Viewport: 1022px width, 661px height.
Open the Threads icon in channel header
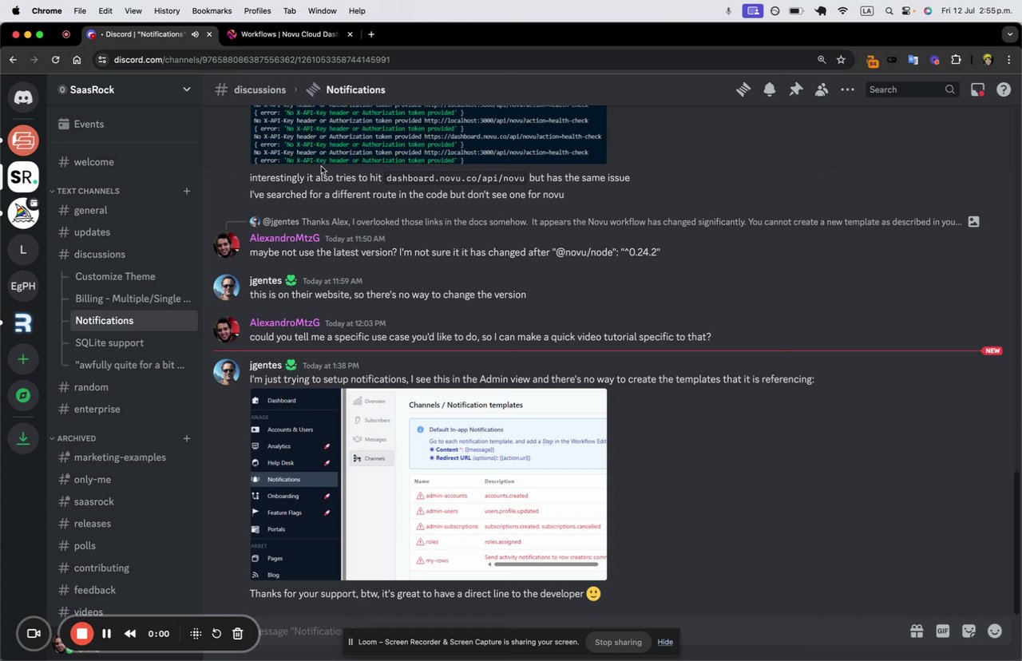743,89
